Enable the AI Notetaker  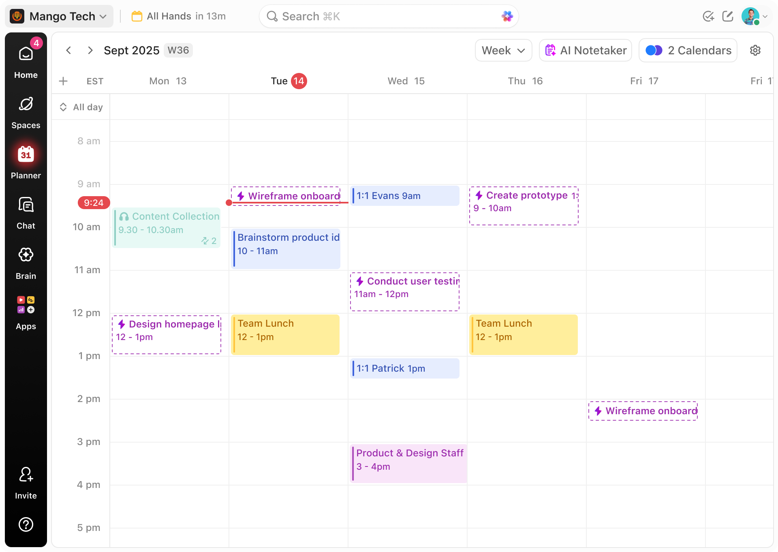585,50
